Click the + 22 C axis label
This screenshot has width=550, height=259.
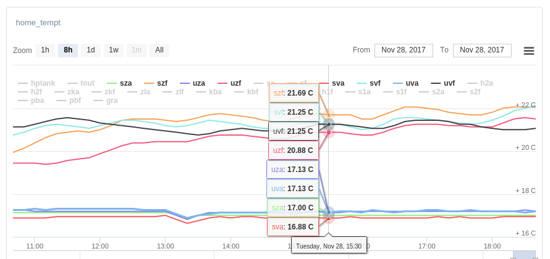[x=525, y=105]
